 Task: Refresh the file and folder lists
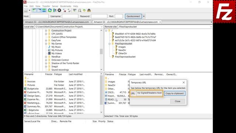pyautogui.click(x=50, y=10)
